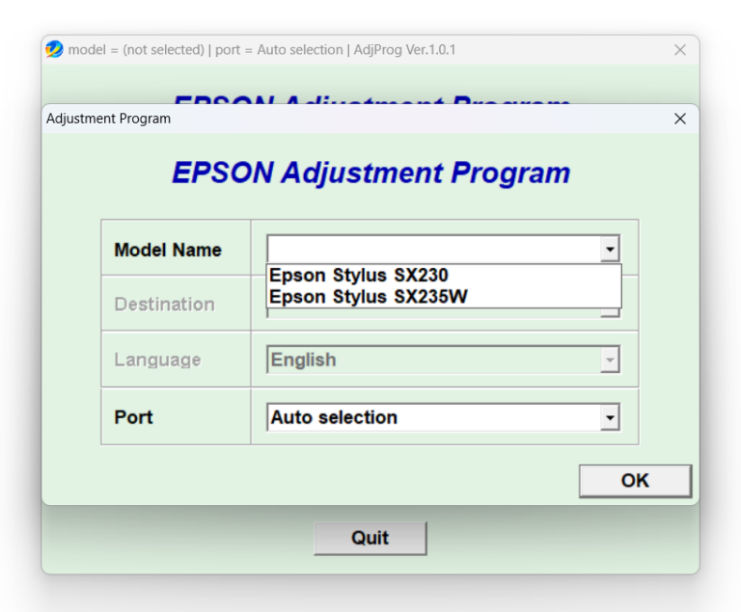Click the Model Name combo box field
The width and height of the screenshot is (741, 612).
pyautogui.click(x=443, y=249)
